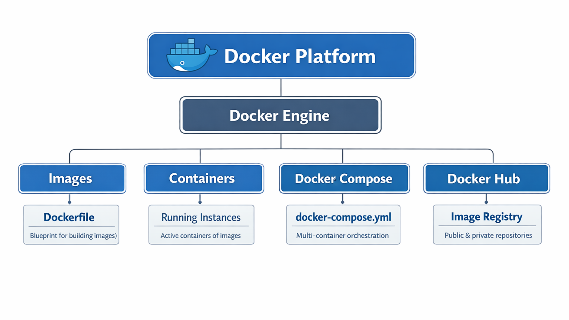The width and height of the screenshot is (569, 320).
Task: Click the arrow beneath Containers
Action: pos(200,200)
